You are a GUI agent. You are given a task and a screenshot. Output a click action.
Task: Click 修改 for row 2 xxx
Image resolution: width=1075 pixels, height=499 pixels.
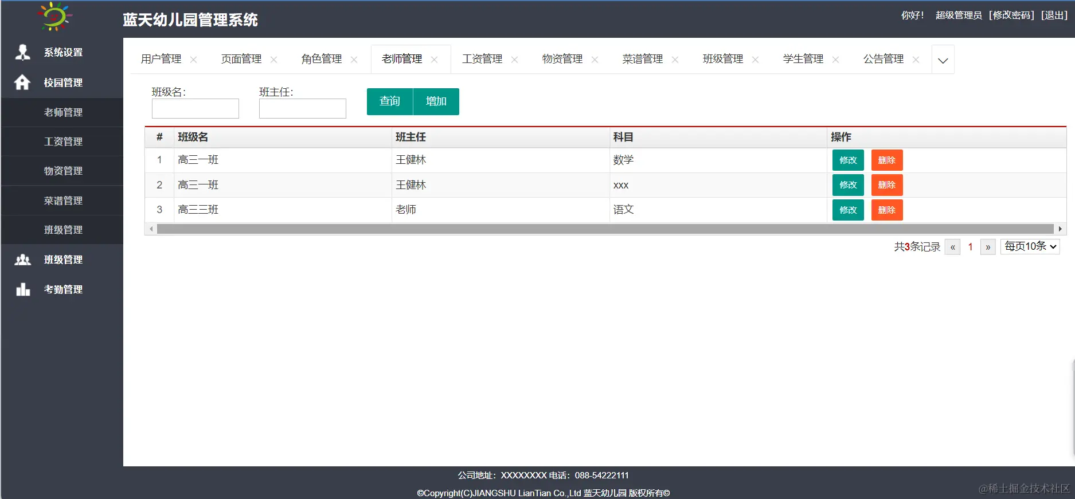(848, 185)
